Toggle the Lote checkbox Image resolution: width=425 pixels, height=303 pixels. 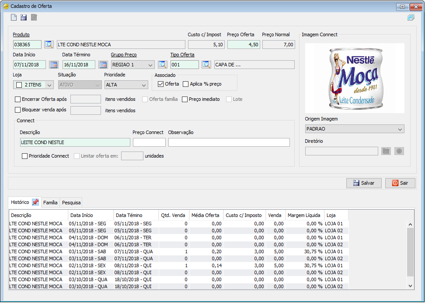(229, 99)
